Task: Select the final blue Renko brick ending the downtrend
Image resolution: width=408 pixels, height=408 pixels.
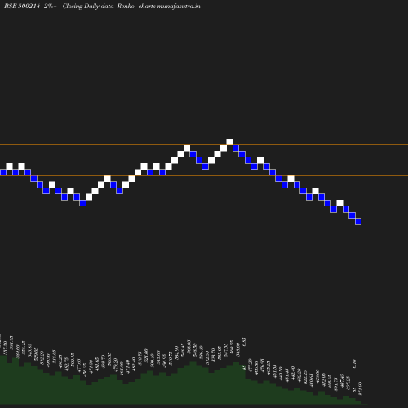Action: (x=358, y=221)
